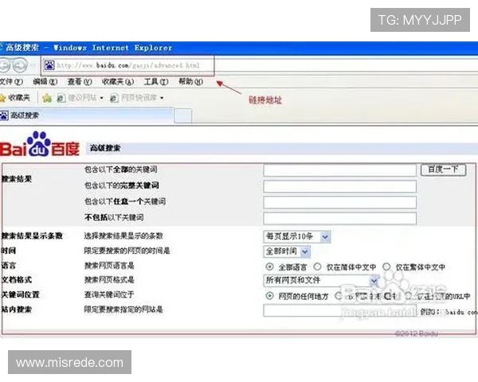Viewport: 478px width, 382px height.
Task: Click the 站内搜索 website input field
Action: tap(340, 310)
